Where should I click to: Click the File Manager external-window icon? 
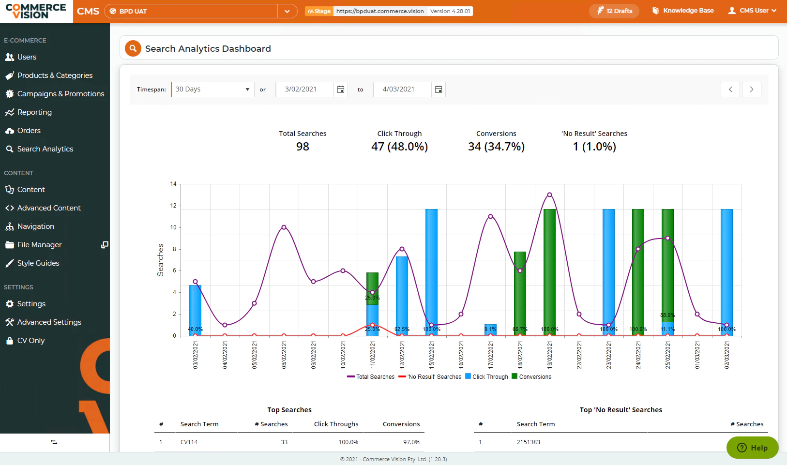pos(104,245)
